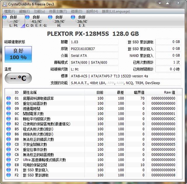This screenshot has height=184, width=187.
Task: Select the C: D: E: F: G: disk tab
Action: [36, 21]
